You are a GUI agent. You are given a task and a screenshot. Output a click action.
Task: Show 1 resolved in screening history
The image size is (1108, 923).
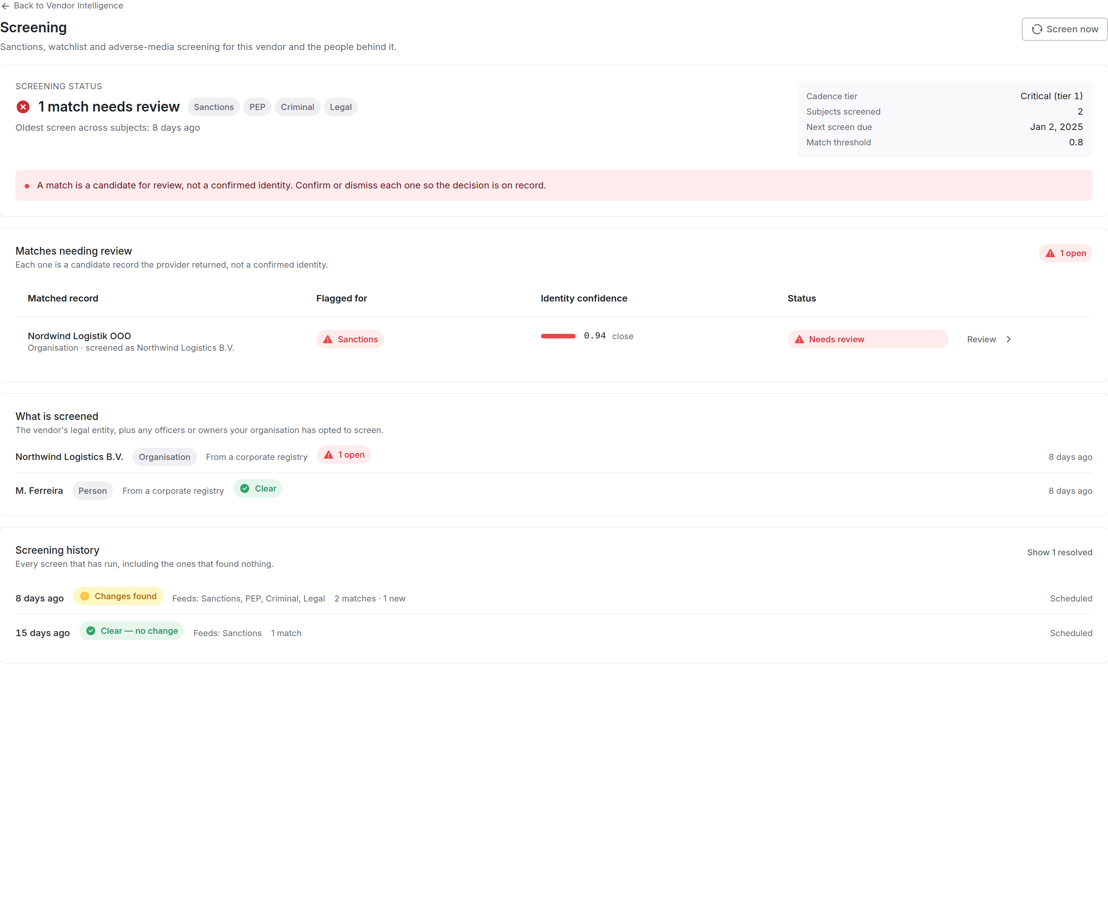click(1060, 552)
